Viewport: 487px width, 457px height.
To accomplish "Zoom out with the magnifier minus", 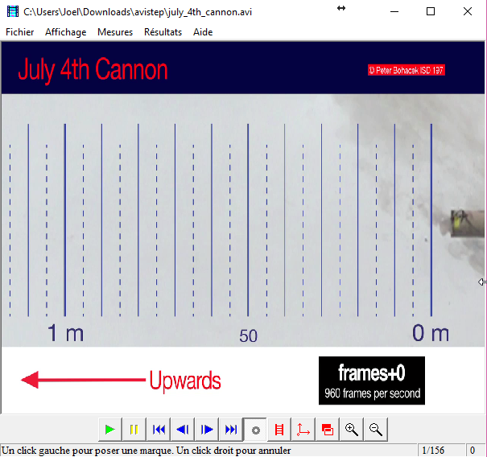I will click(375, 430).
